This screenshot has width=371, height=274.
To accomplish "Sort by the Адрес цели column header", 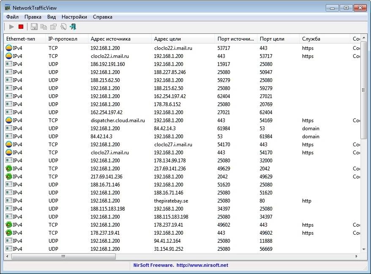I will [x=183, y=39].
